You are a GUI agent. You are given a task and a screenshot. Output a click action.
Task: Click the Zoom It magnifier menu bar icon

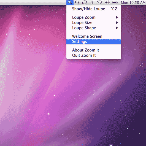[x=70, y=2]
